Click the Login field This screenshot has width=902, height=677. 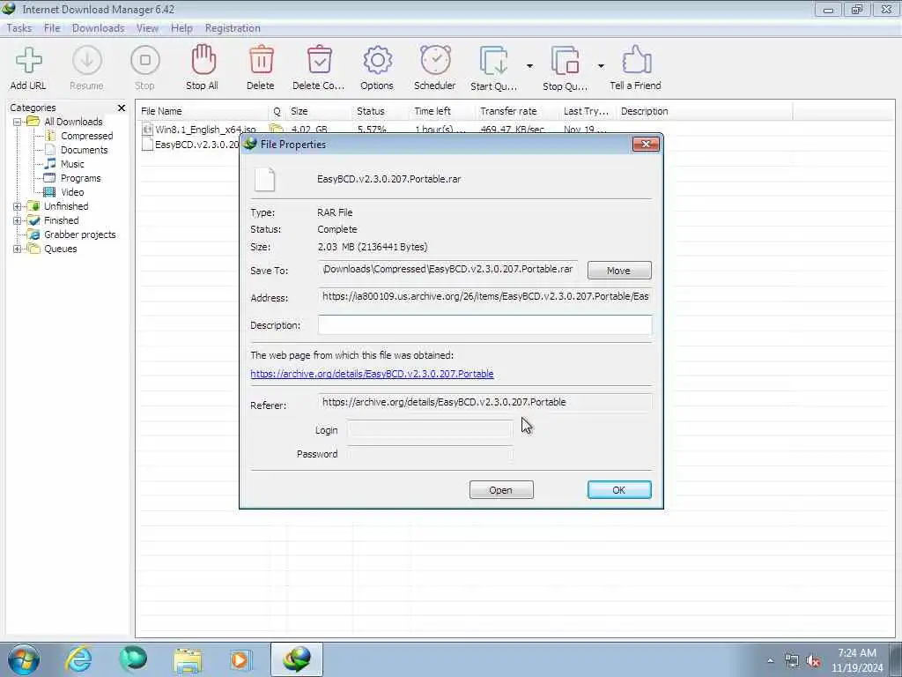pos(429,429)
